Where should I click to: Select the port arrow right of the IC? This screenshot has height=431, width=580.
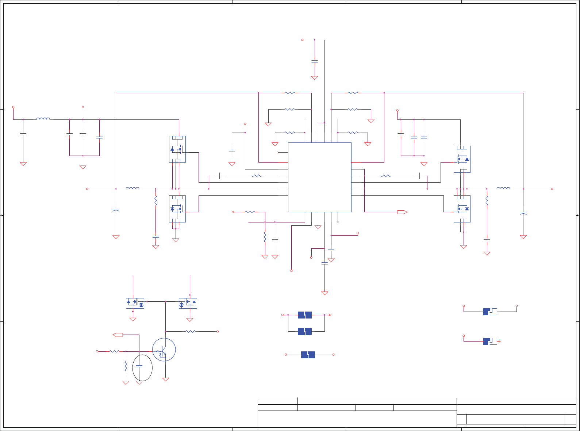[402, 212]
